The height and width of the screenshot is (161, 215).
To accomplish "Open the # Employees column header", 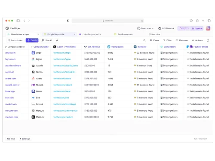I will click(115, 47).
